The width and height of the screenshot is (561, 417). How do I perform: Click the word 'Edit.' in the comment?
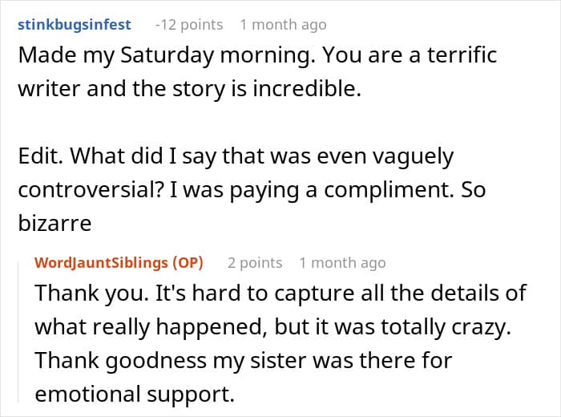pos(41,157)
